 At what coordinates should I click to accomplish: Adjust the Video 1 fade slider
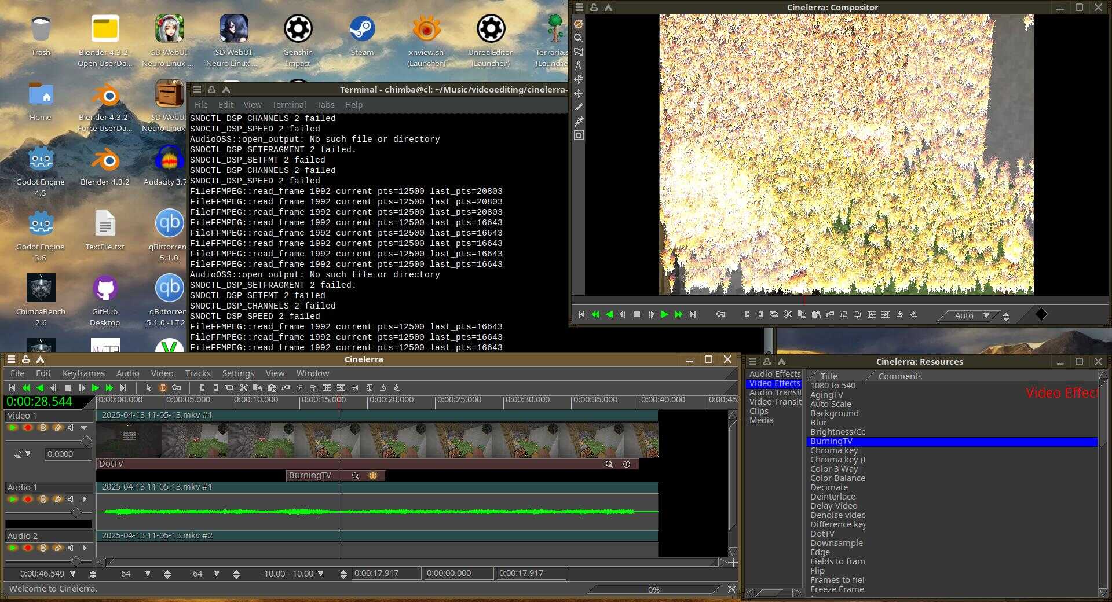click(x=86, y=441)
